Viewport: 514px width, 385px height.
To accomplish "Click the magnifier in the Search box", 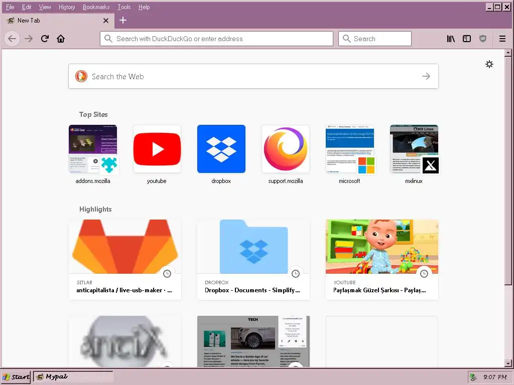I will click(x=346, y=39).
